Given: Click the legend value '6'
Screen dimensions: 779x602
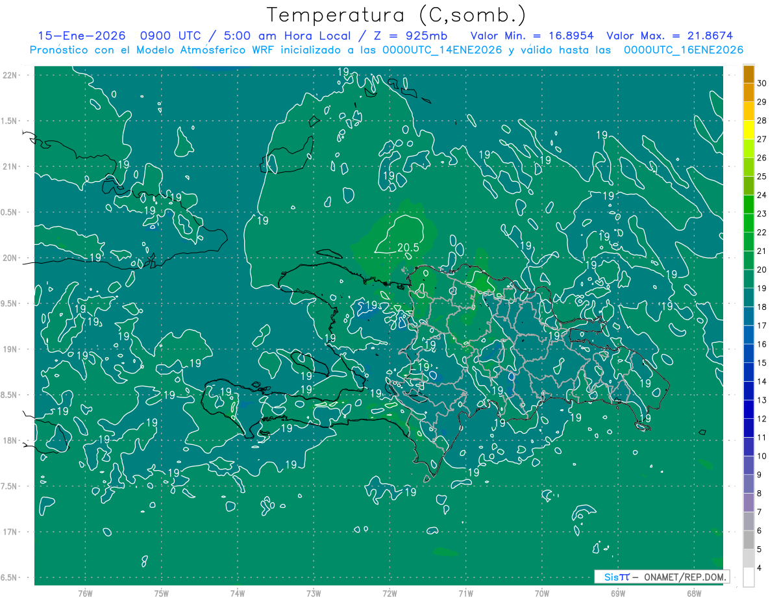Looking at the screenshot, I should click(x=760, y=531).
